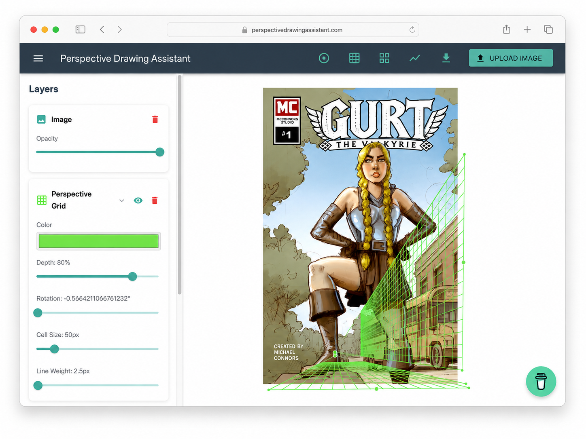Go forward in browser history
This screenshot has height=439, width=586.
click(x=120, y=30)
